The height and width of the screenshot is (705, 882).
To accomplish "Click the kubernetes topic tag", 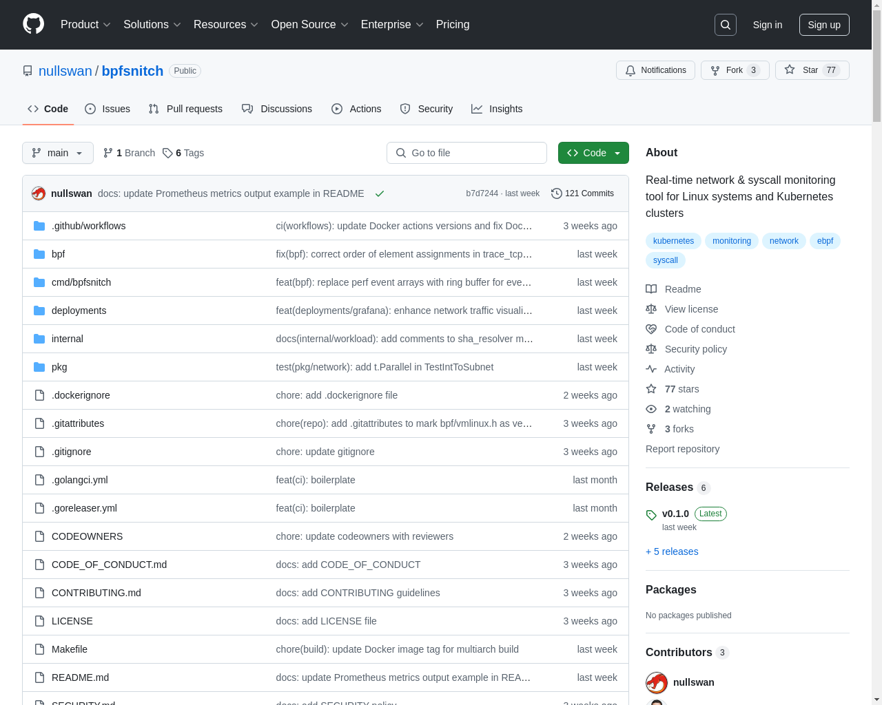I will 673,241.
